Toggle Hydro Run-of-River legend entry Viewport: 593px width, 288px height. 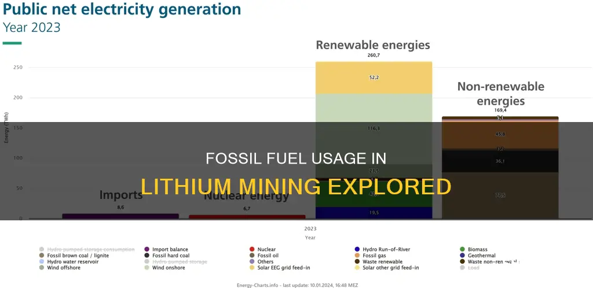[x=382, y=249]
